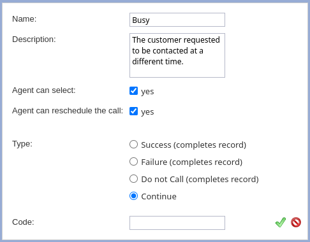
Task: Click the Name: field label
Action: [24, 19]
